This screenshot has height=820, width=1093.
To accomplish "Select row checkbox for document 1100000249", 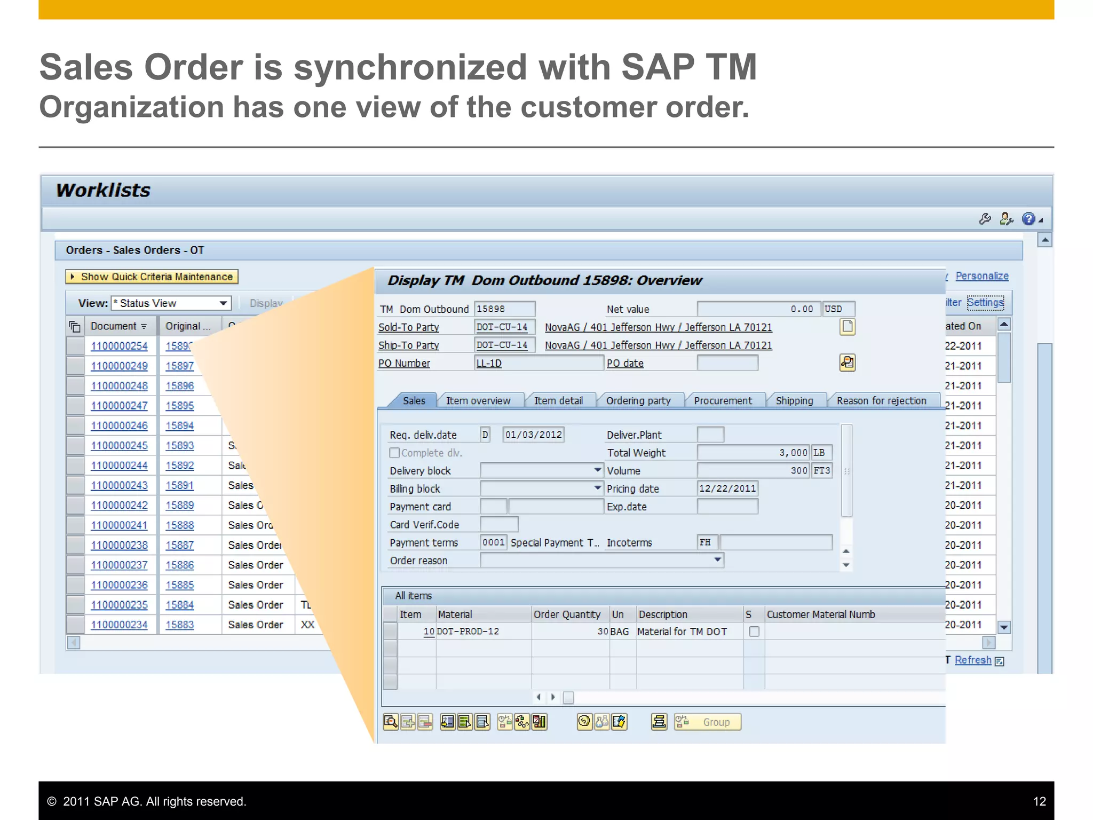I will [x=75, y=366].
